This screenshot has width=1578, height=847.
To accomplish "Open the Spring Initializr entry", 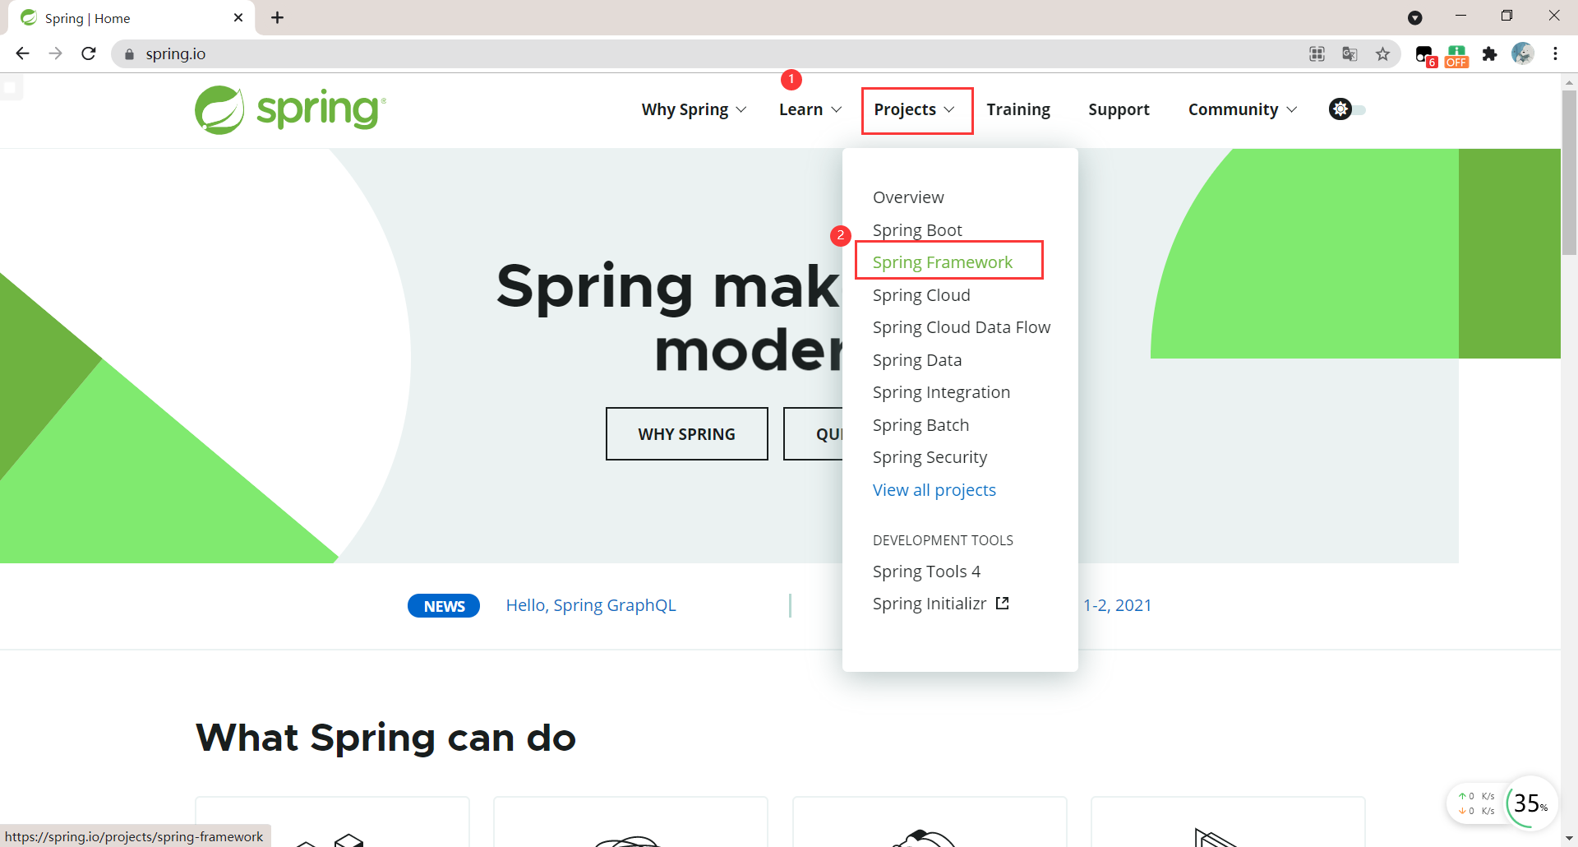I will tap(930, 604).
